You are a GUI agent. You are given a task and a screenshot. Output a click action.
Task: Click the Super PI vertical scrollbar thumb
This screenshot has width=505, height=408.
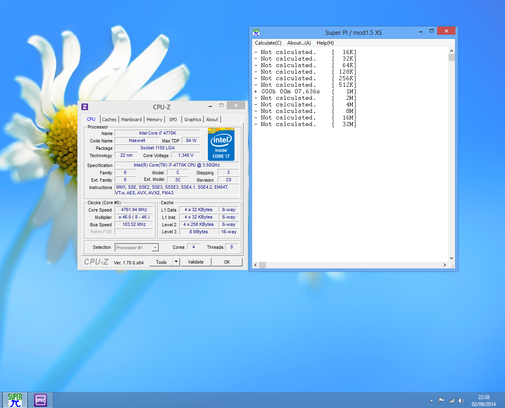(451, 57)
